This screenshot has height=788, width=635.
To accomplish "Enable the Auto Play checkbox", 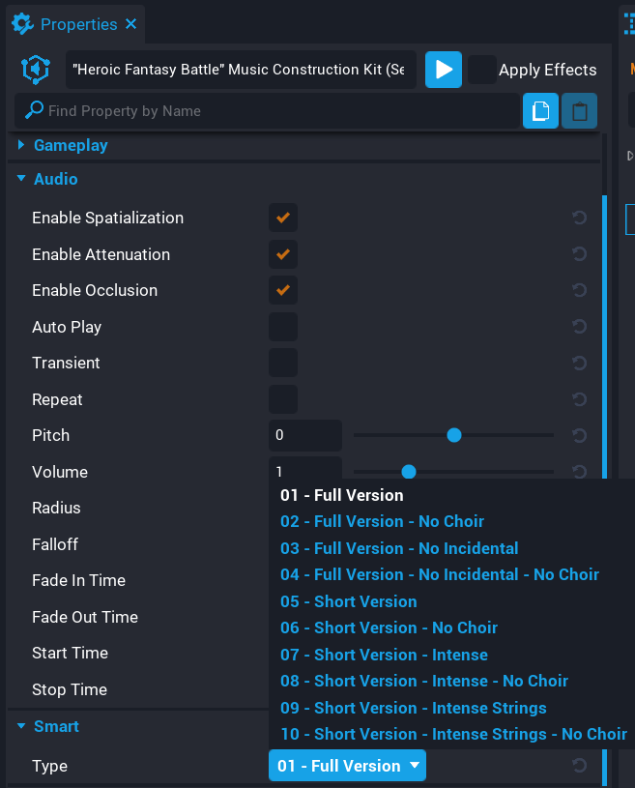I will (x=282, y=326).
